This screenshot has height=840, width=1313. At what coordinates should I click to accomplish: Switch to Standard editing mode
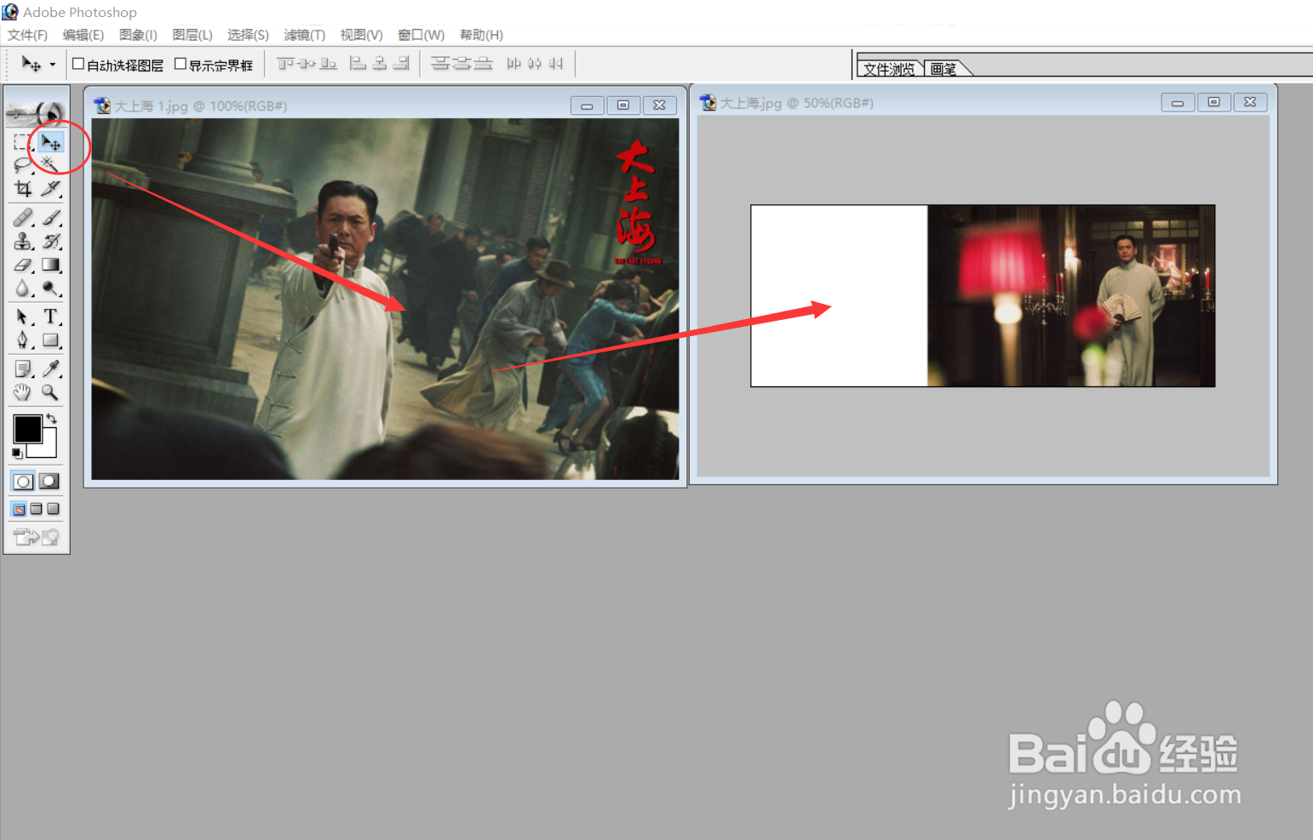click(23, 482)
